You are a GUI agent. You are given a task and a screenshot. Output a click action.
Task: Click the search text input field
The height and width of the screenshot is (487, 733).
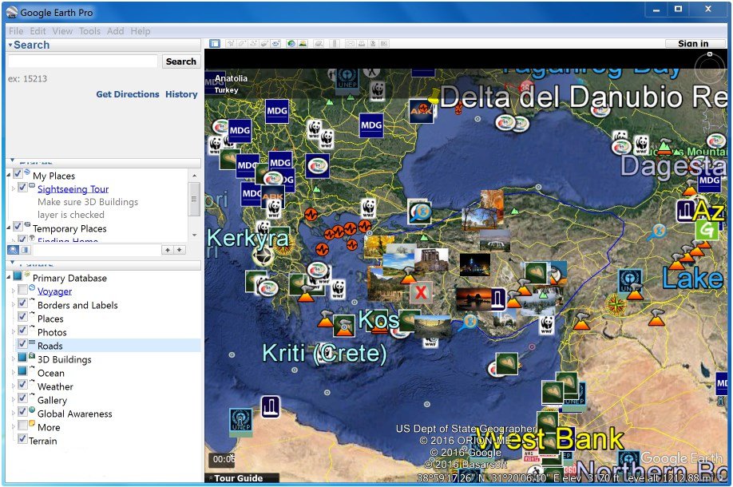click(83, 61)
